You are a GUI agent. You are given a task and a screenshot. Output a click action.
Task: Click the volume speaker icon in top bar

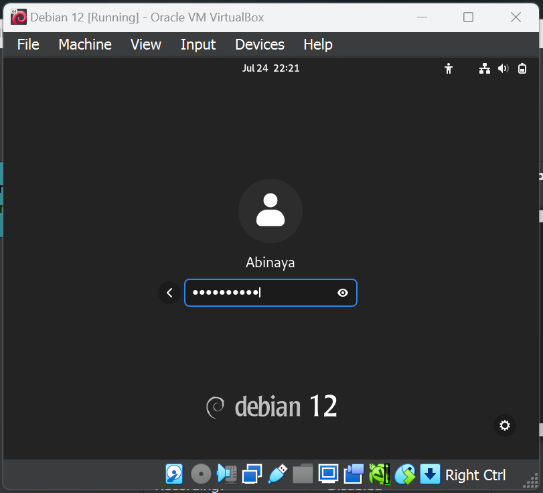click(503, 68)
